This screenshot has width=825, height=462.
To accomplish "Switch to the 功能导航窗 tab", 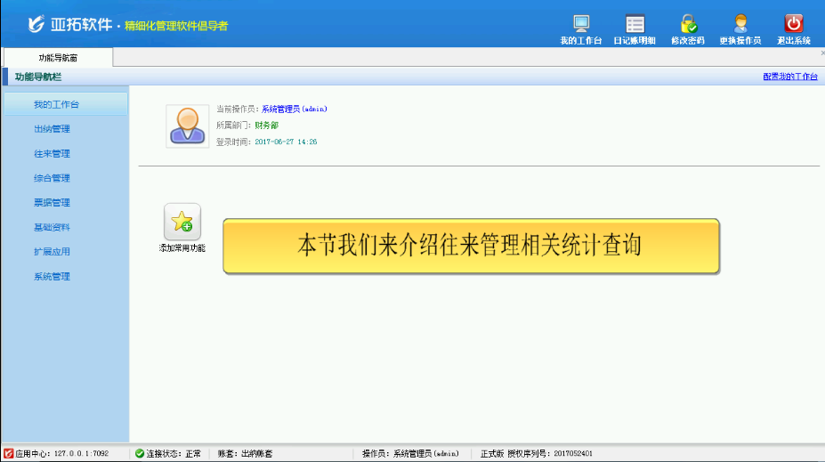I will [x=57, y=58].
